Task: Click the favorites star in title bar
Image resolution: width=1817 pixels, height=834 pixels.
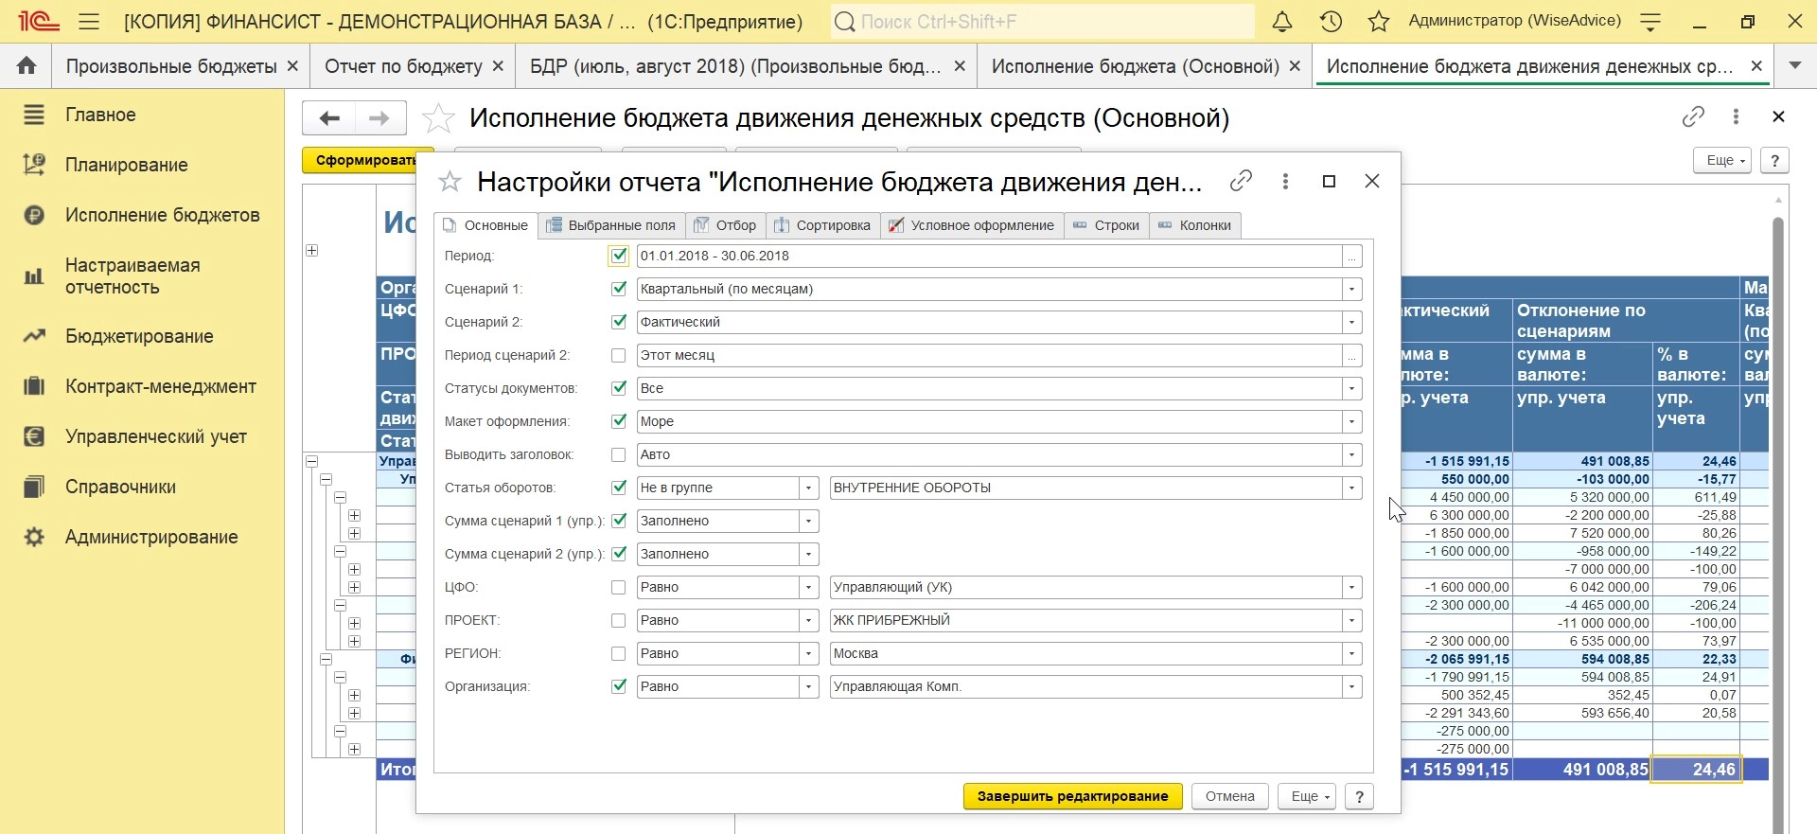Action: pyautogui.click(x=1379, y=22)
